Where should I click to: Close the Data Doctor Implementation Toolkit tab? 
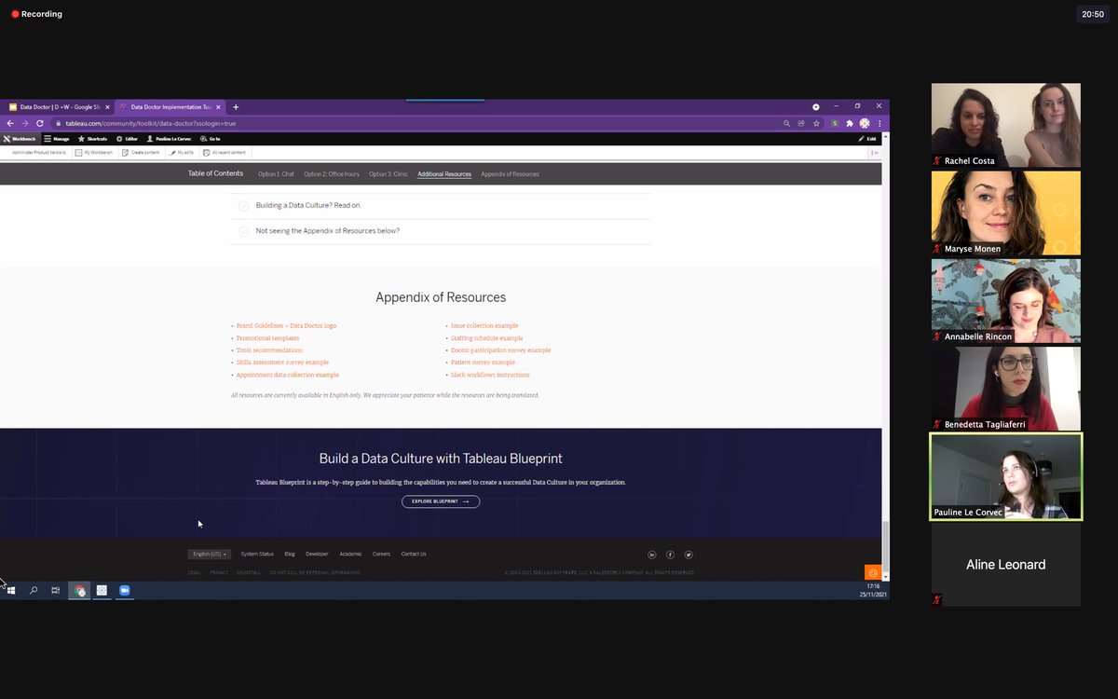tap(218, 107)
